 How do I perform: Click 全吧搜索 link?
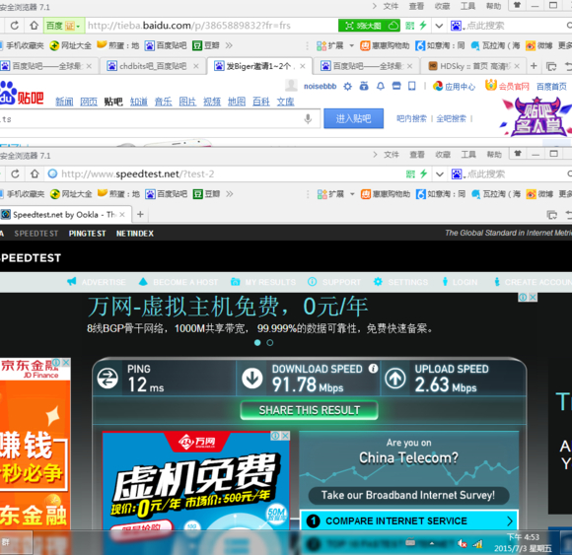[x=451, y=119]
